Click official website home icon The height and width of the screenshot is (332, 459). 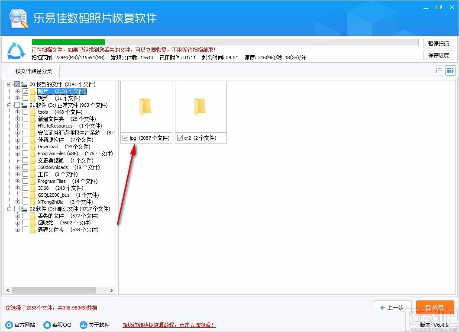[9, 325]
